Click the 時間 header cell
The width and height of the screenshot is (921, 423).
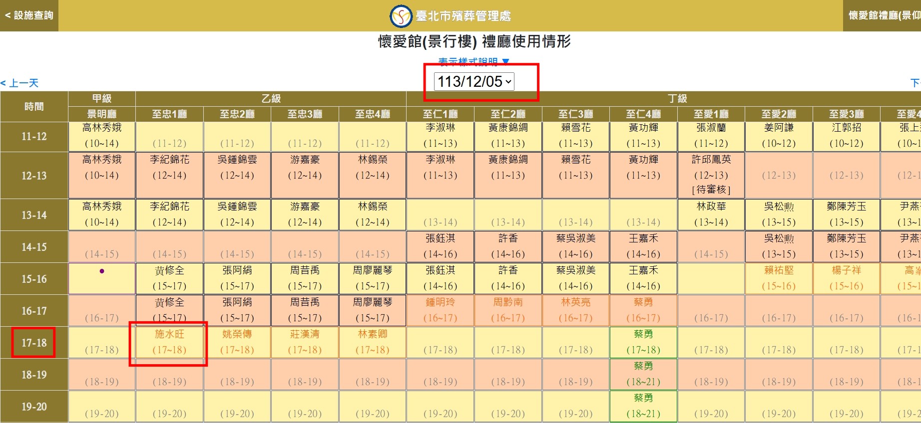pyautogui.click(x=34, y=106)
